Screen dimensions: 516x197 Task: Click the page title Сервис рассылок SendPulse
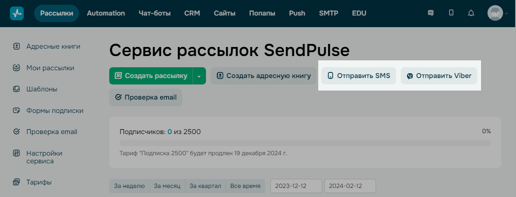(x=229, y=50)
